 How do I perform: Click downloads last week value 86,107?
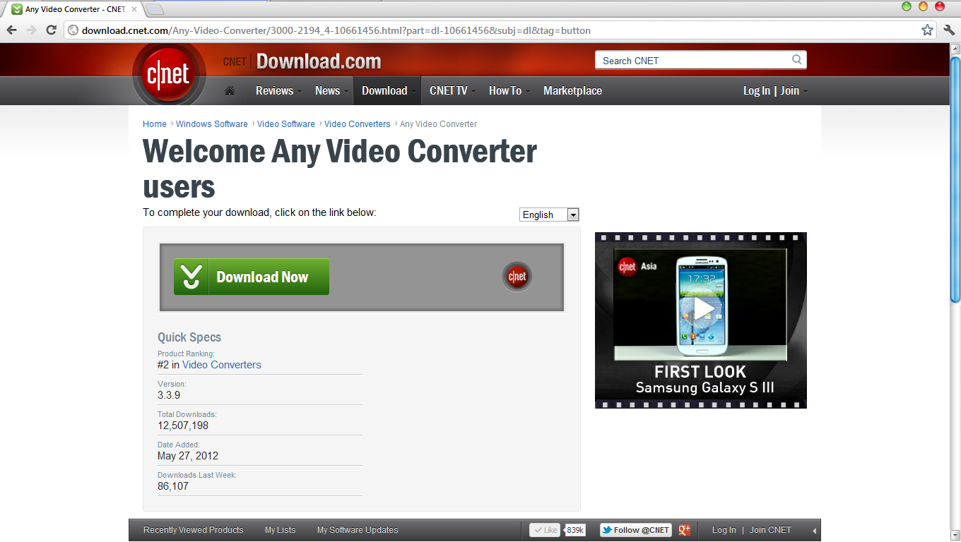point(173,486)
